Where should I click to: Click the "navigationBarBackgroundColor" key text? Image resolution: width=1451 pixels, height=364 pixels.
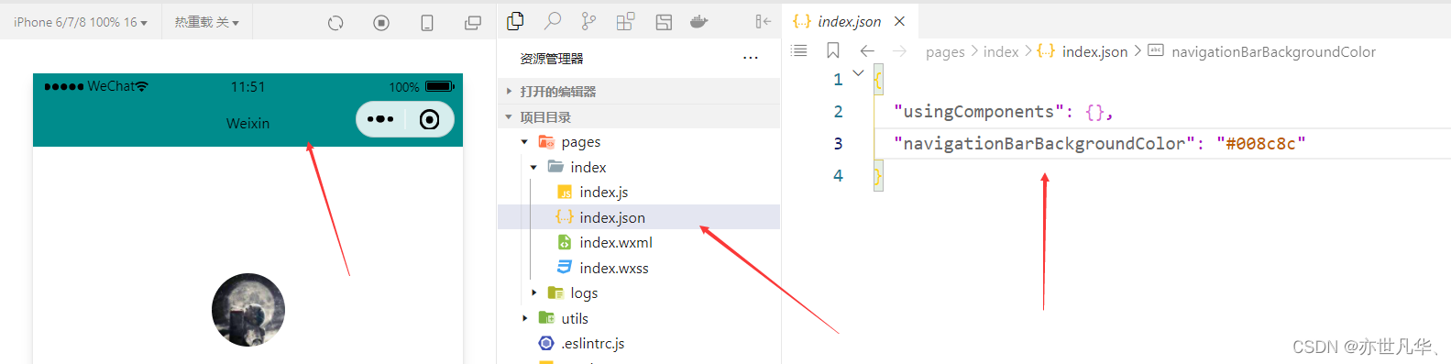[1044, 144]
